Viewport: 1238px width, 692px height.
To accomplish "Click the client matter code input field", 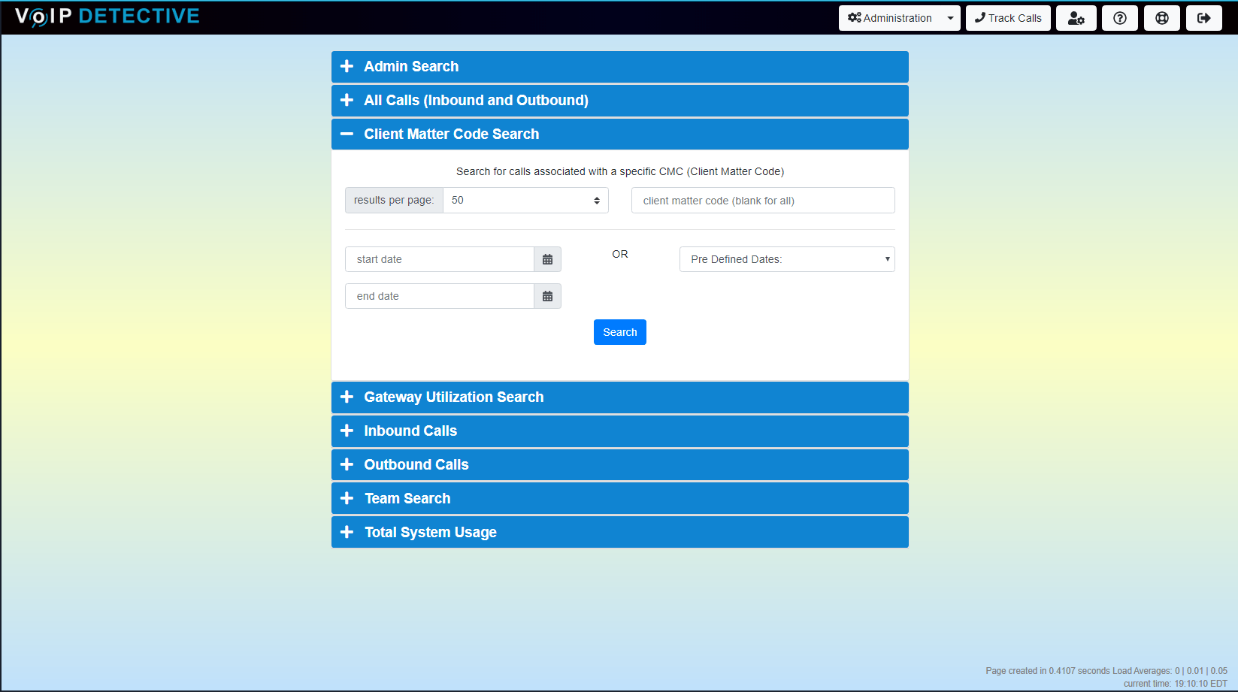I will (x=762, y=201).
